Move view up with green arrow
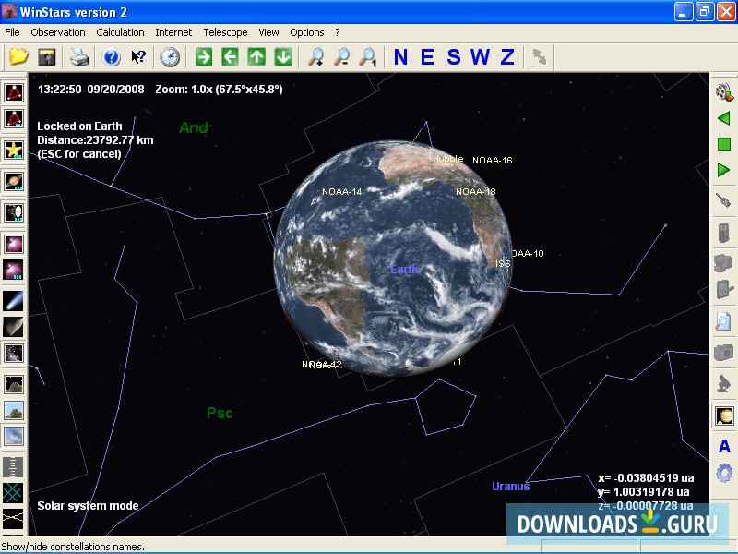The height and width of the screenshot is (554, 738). tap(256, 57)
